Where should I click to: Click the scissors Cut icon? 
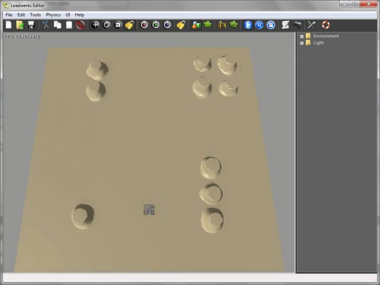[x=45, y=25]
